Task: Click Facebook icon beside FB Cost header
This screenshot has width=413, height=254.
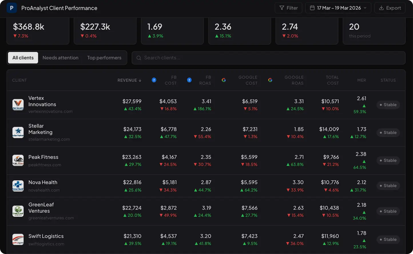Action: point(154,80)
